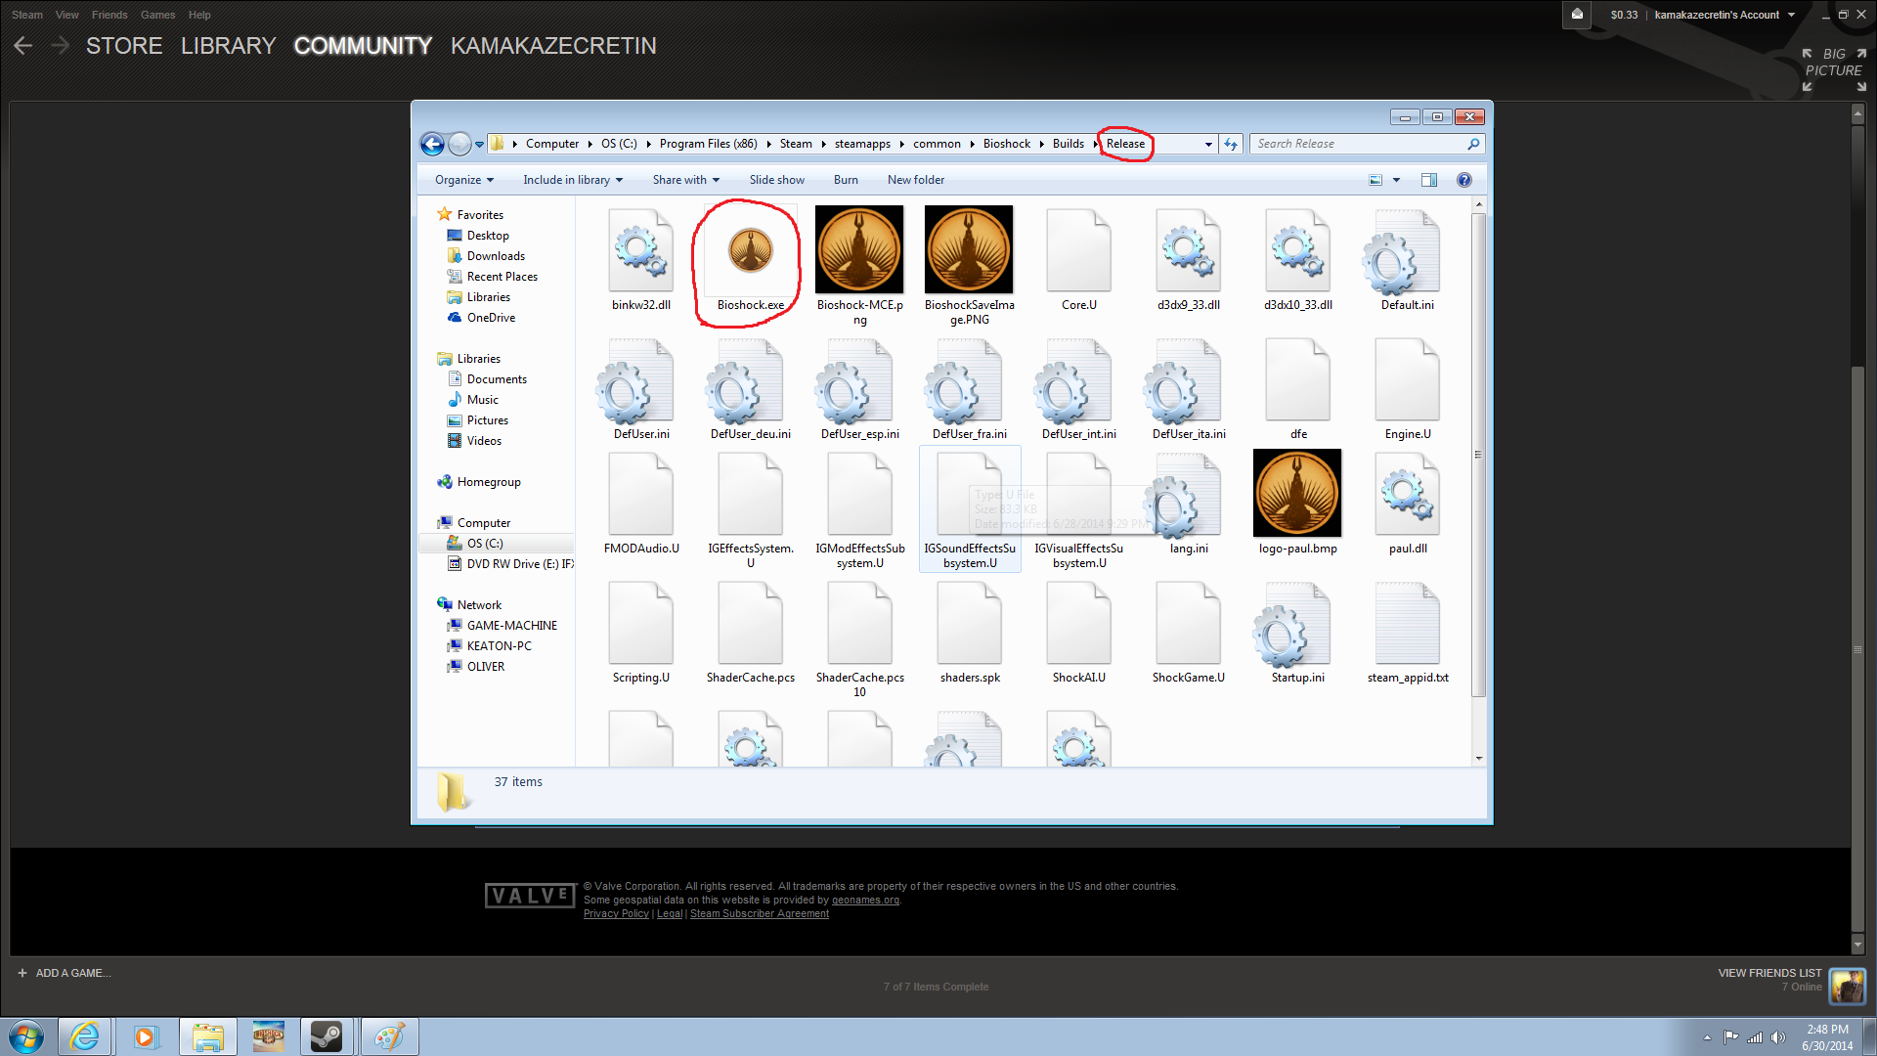Click the Bioshock icon in taskbar
This screenshot has width=1877, height=1056.
coord(268,1036)
